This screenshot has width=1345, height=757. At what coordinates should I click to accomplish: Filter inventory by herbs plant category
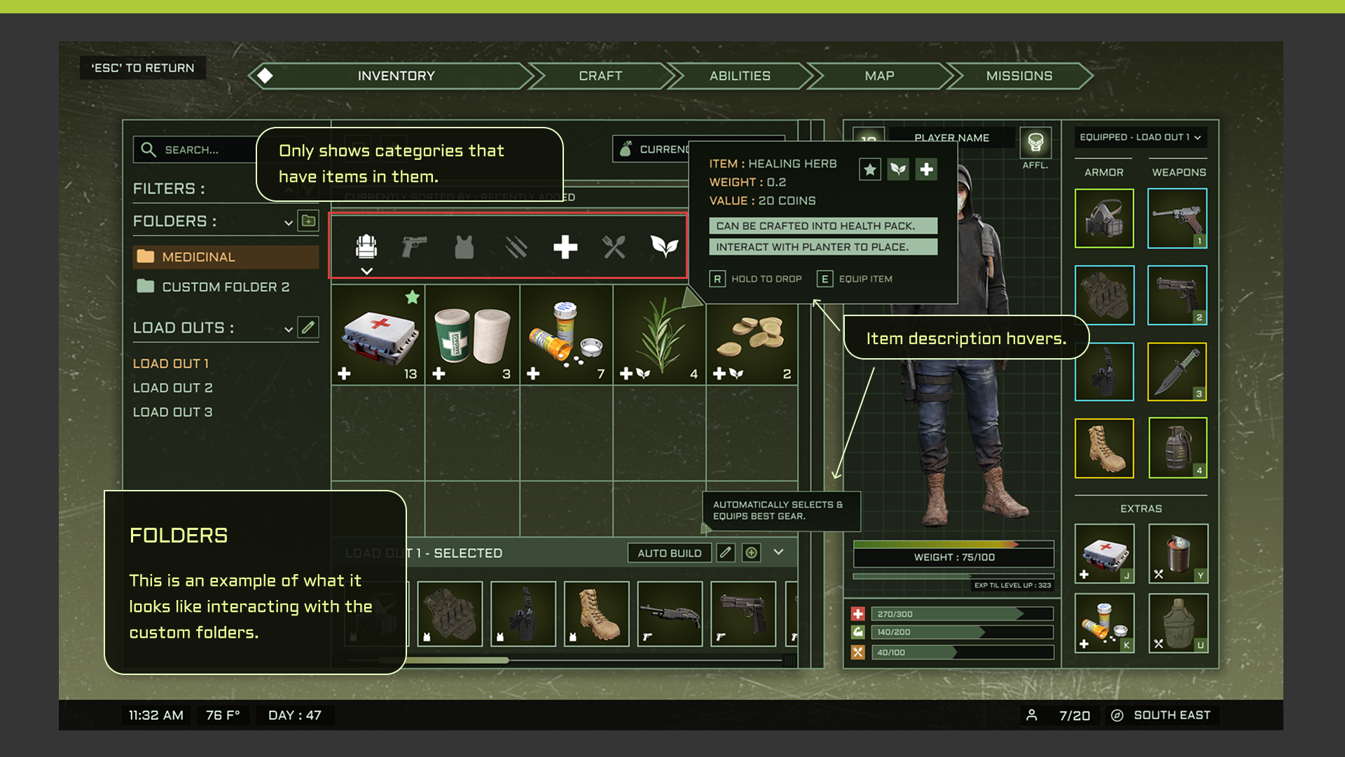click(664, 246)
